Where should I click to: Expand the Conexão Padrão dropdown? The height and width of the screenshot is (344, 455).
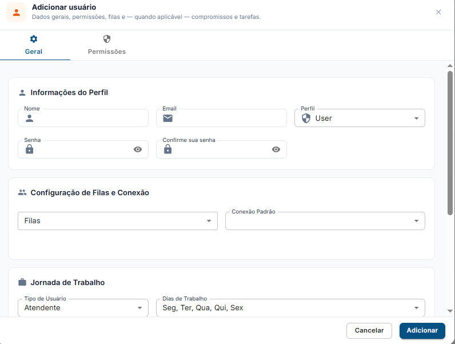[325, 221]
